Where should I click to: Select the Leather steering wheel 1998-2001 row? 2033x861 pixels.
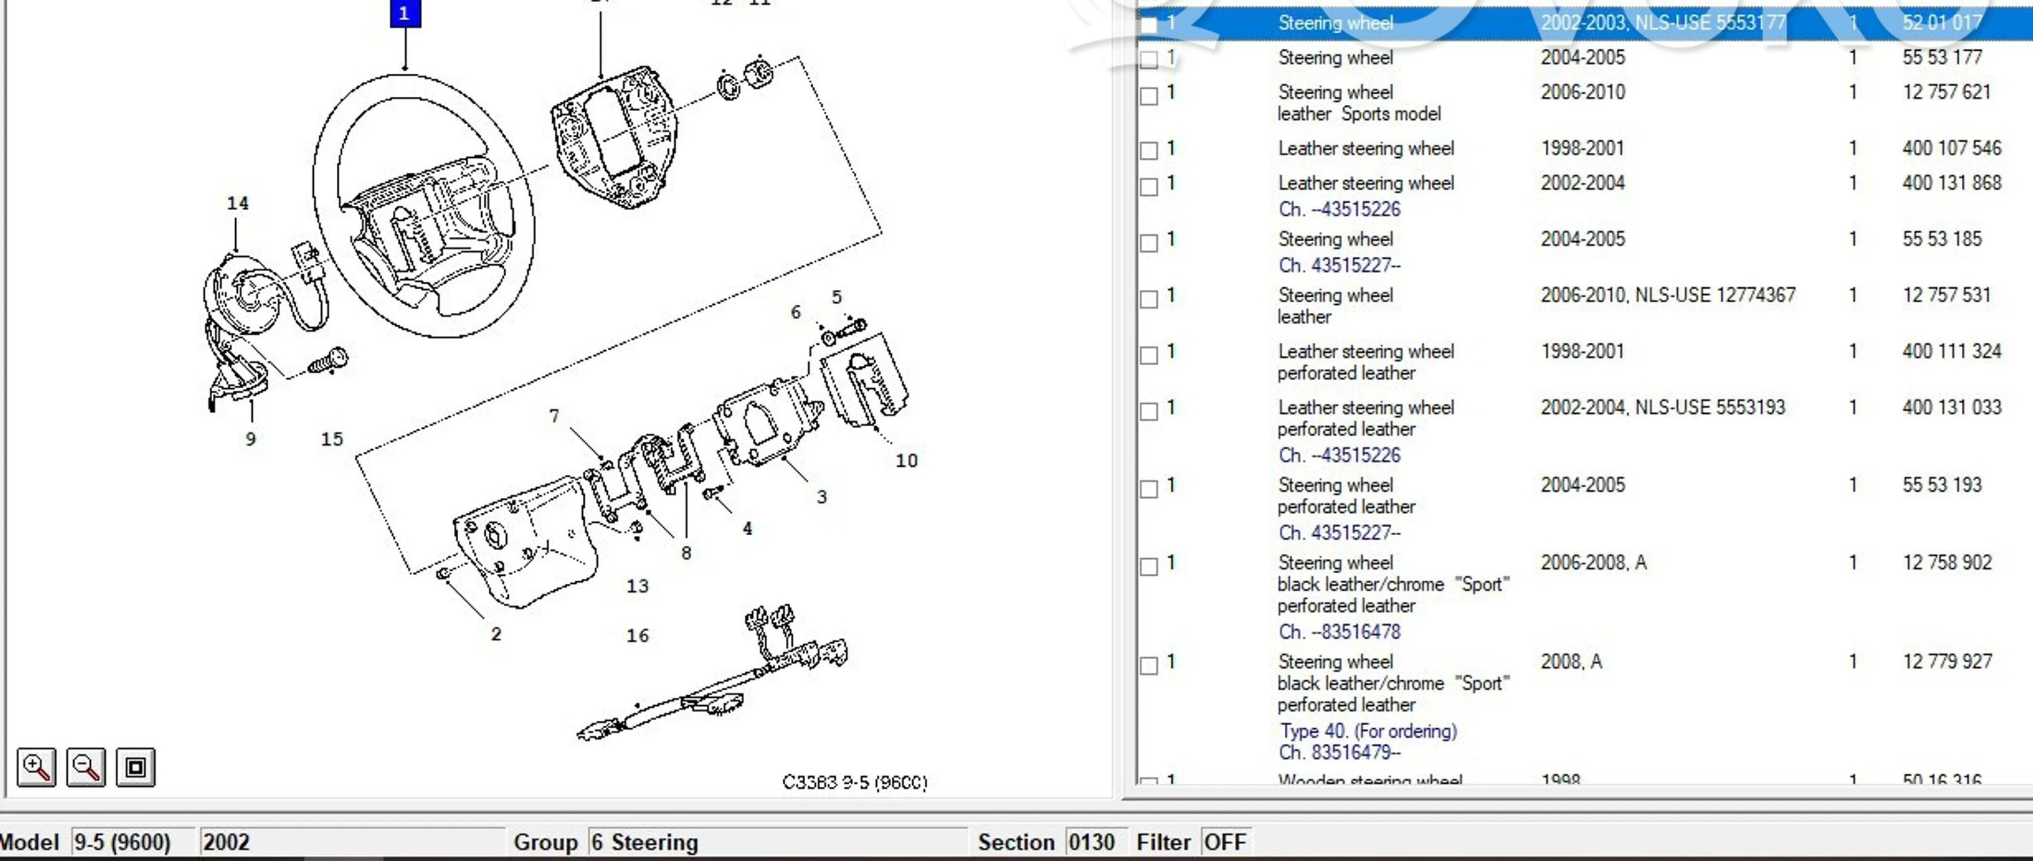[1365, 148]
